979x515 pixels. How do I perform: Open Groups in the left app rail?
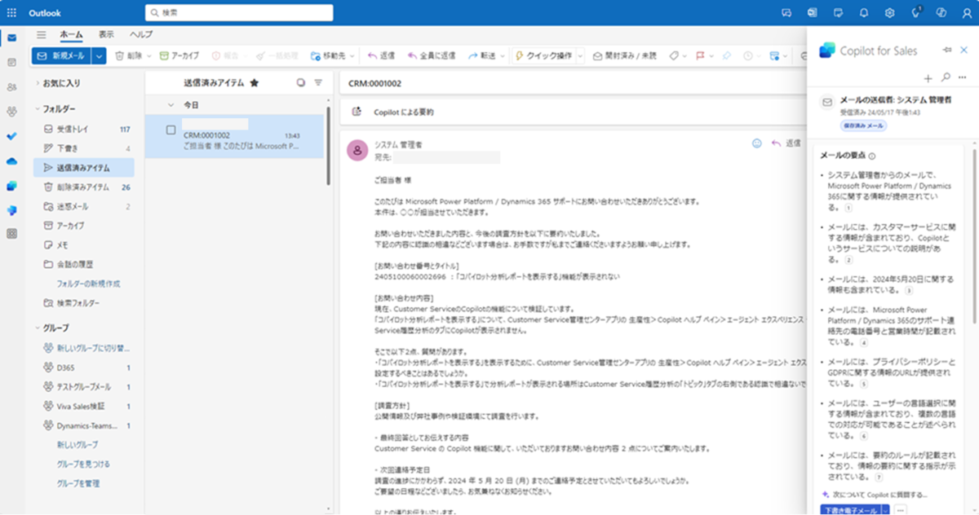click(11, 112)
